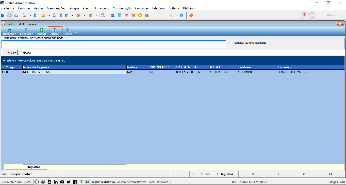Click the headset support icon
Screen dimensions: 346x185
click(37, 182)
